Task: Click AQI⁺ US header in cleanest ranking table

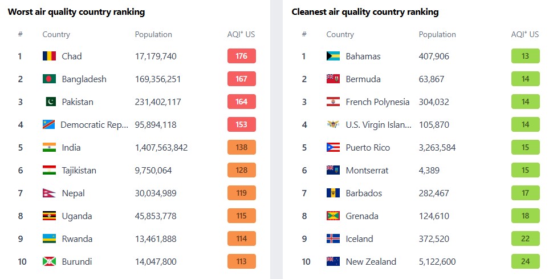Action: (525, 34)
